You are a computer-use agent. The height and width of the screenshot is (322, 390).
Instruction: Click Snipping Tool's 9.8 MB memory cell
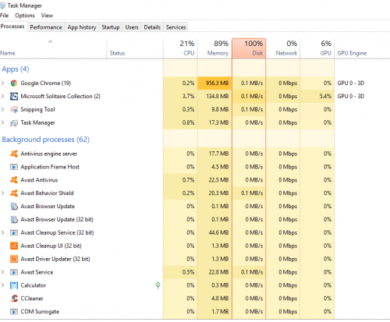(x=214, y=109)
